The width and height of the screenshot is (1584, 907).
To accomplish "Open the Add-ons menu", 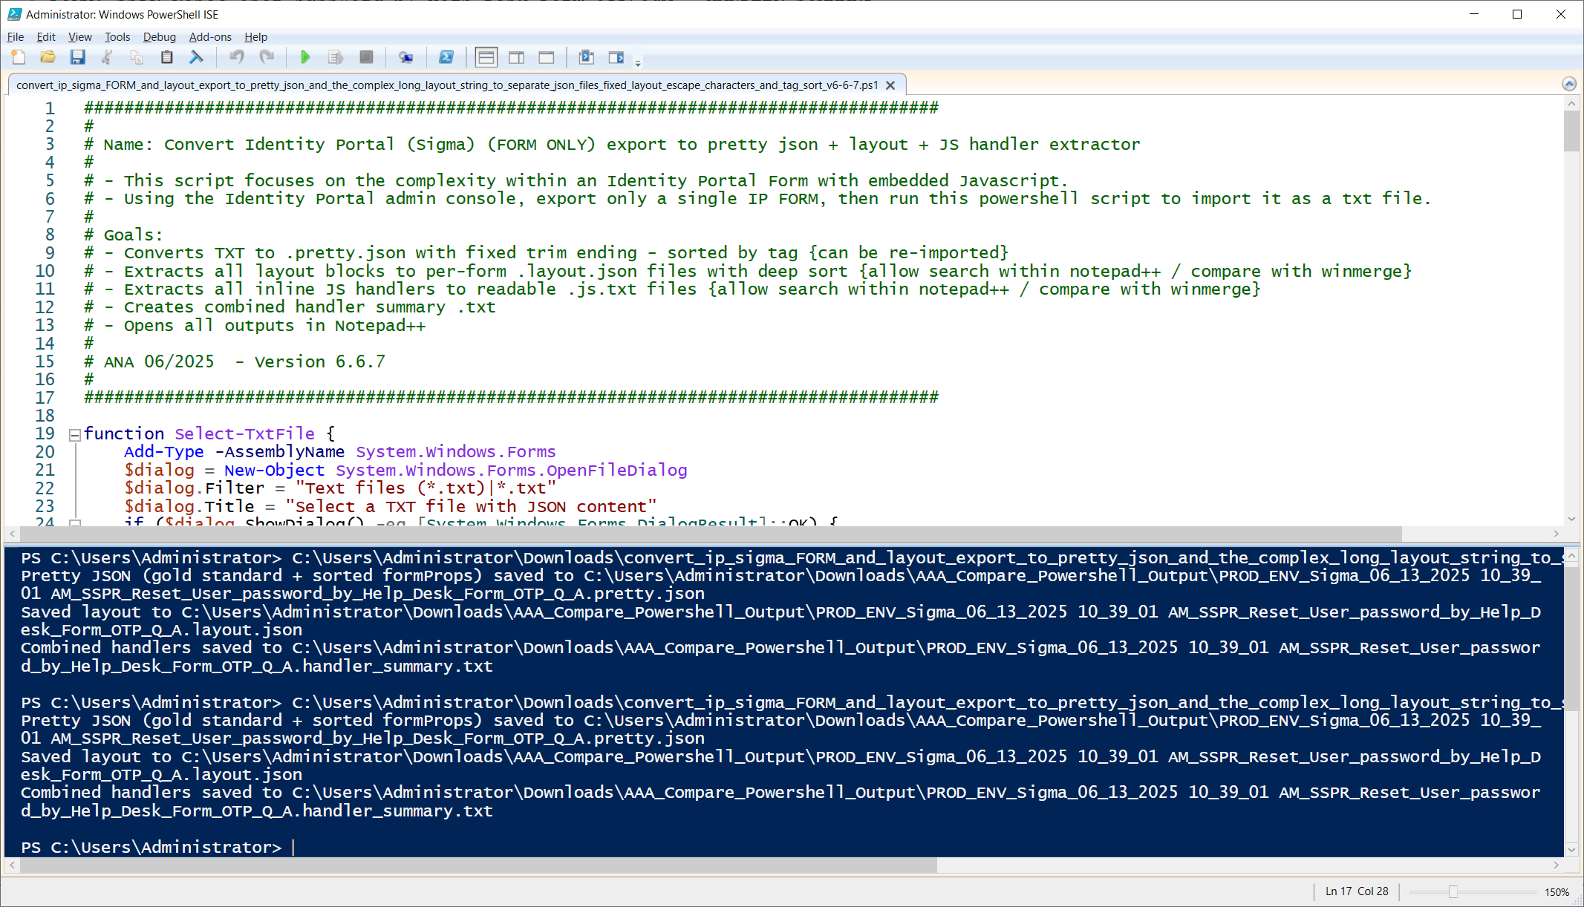I will (210, 37).
